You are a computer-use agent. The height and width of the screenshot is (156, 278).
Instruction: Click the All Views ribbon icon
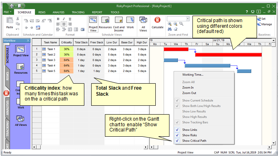coord(143,24)
